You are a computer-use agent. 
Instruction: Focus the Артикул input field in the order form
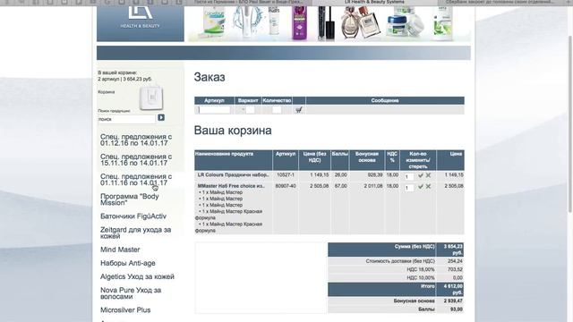(x=215, y=110)
